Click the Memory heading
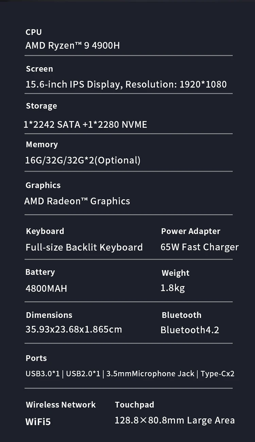 point(42,144)
